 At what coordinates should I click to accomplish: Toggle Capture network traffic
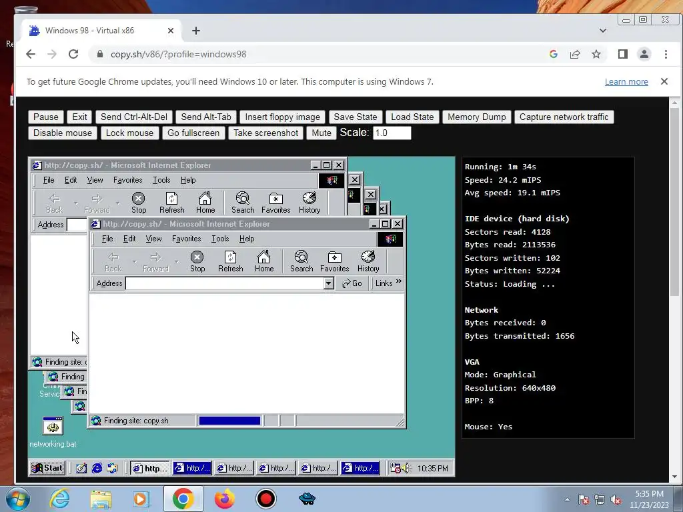(564, 117)
